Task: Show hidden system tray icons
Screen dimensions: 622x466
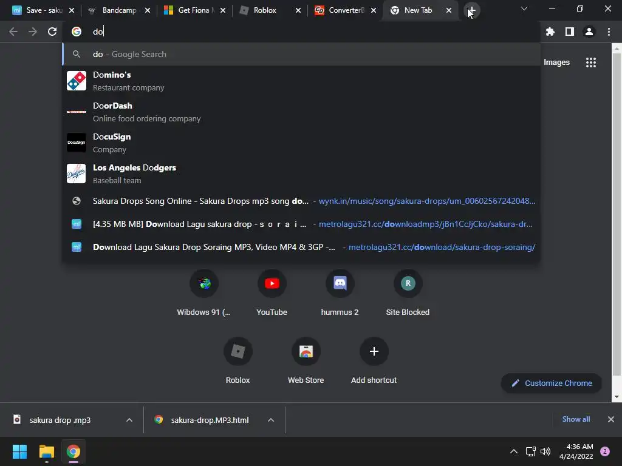Action: tap(514, 451)
